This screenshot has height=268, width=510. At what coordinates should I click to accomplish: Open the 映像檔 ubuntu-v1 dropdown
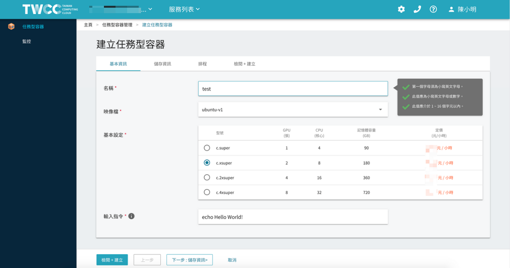[x=293, y=110]
